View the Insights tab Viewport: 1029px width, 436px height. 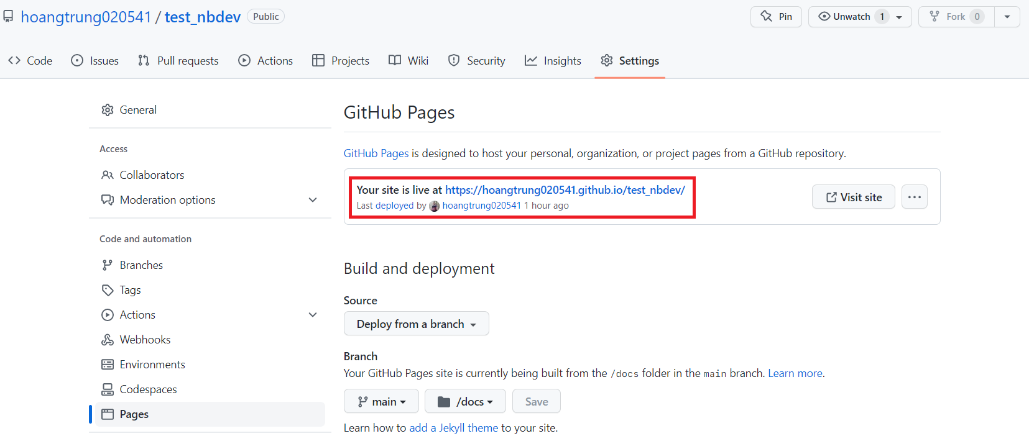pyautogui.click(x=553, y=60)
